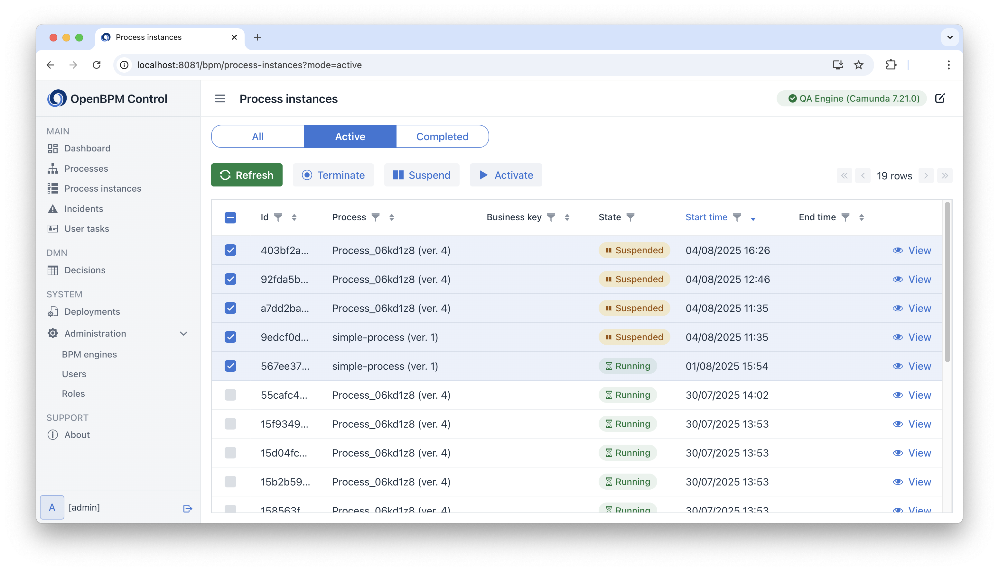Check the row 55cafc4... checkbox

[x=230, y=395]
